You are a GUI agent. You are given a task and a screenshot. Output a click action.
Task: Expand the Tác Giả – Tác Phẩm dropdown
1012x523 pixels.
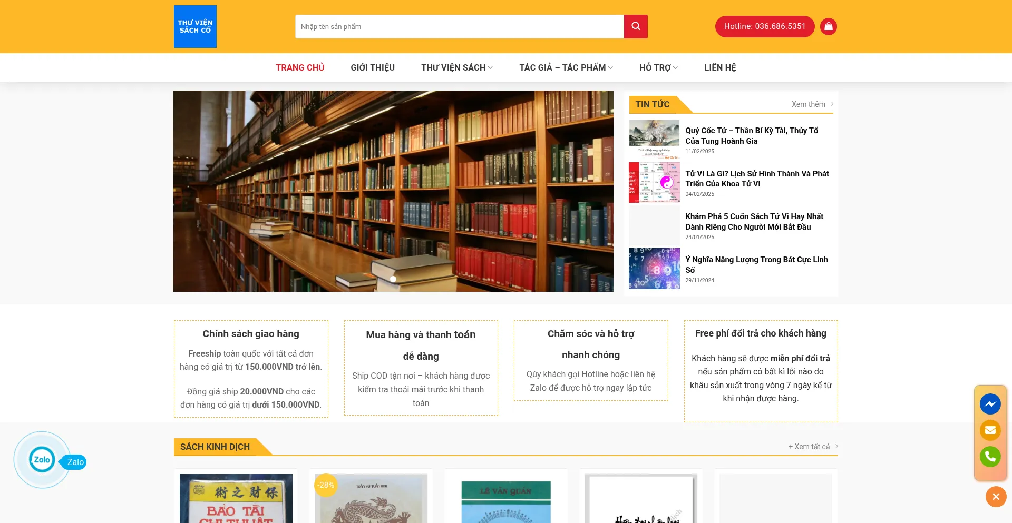(566, 67)
